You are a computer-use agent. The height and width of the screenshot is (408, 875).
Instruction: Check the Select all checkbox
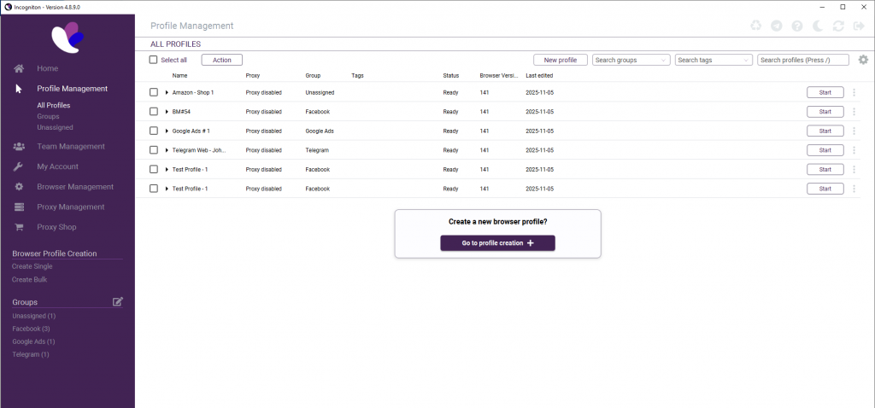coord(153,60)
